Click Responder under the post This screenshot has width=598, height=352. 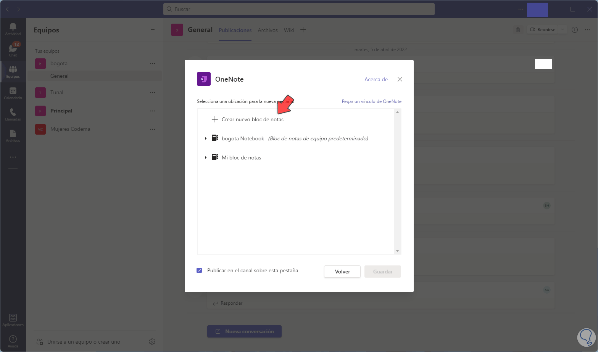click(228, 303)
